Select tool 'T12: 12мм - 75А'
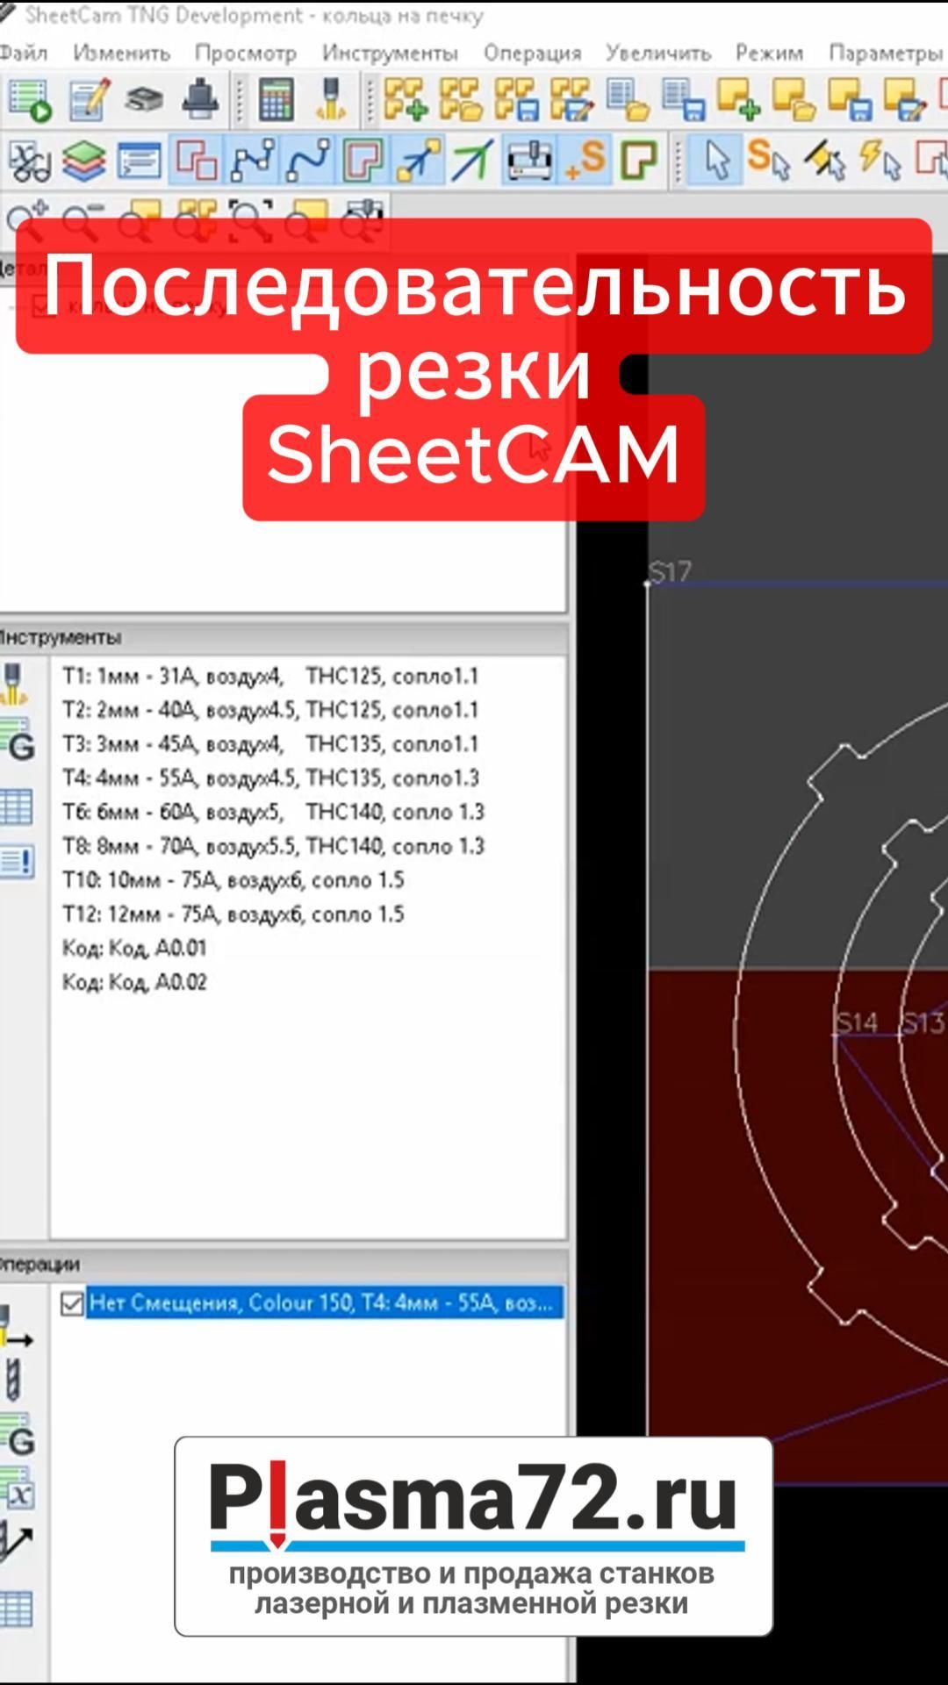 click(233, 914)
